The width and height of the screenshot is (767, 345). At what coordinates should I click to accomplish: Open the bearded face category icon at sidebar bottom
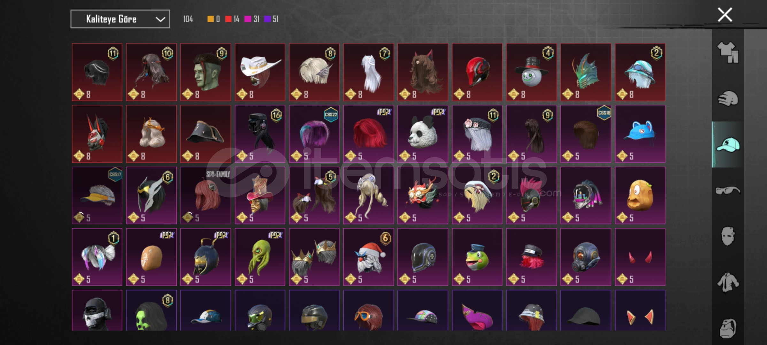(x=728, y=328)
